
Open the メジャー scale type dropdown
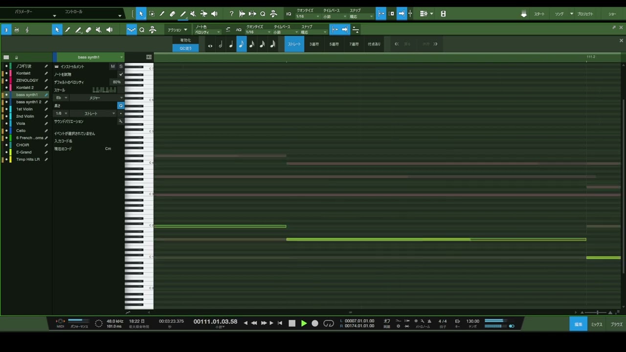[x=97, y=98]
